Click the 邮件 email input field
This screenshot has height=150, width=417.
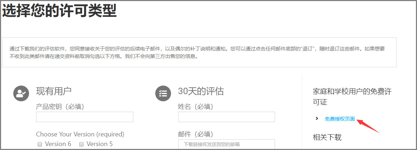click(226, 144)
